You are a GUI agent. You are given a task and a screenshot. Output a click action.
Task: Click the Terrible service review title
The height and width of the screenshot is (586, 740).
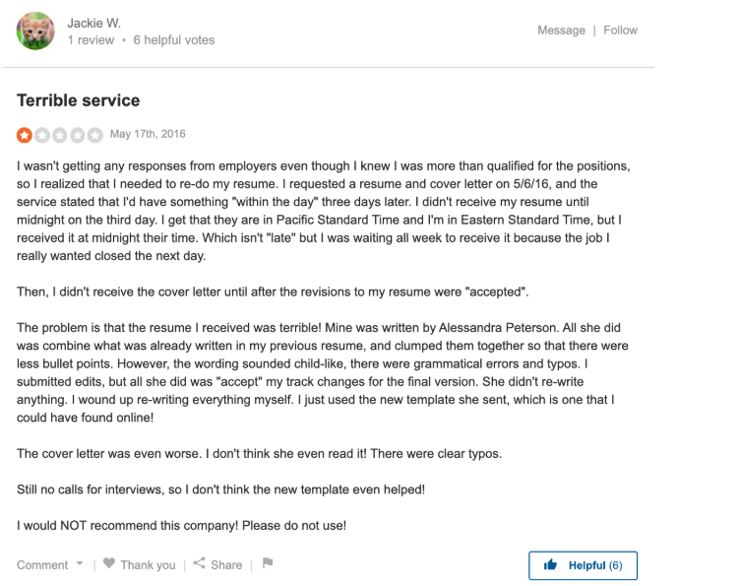point(79,100)
